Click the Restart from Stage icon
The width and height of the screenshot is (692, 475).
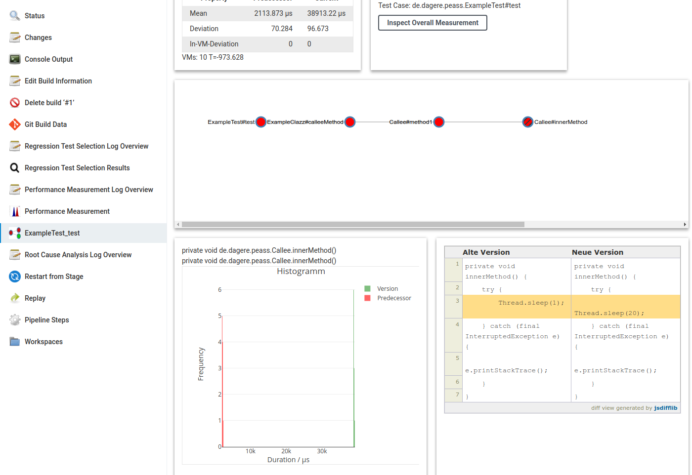click(x=15, y=277)
